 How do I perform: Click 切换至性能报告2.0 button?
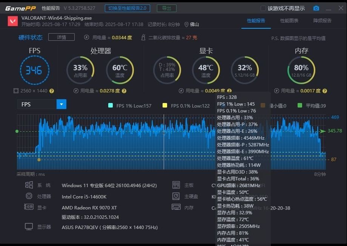[x=127, y=8]
